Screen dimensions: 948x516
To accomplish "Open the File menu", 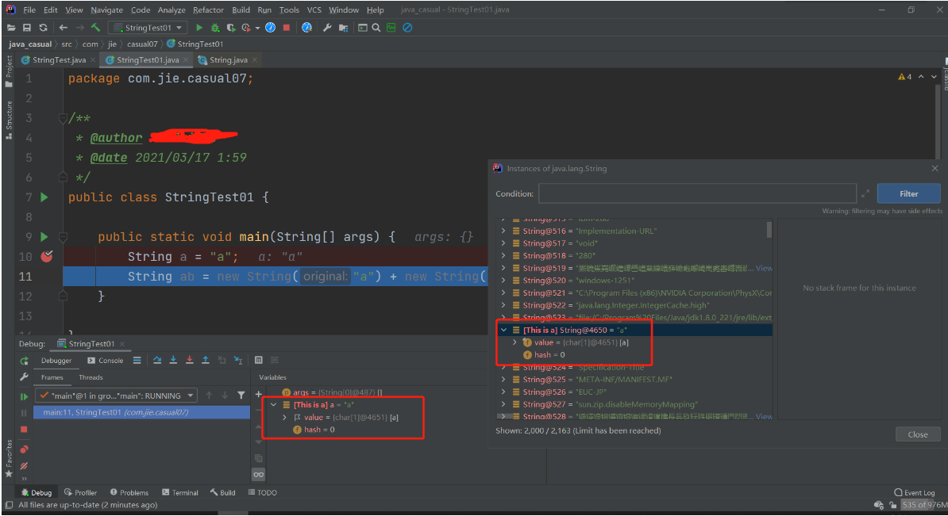I will (29, 10).
